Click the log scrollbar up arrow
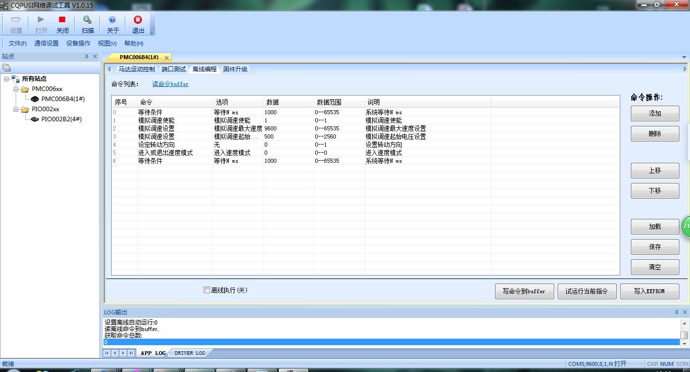 [684, 323]
